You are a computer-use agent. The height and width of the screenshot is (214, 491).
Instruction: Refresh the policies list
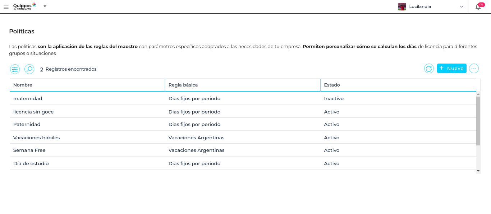[x=429, y=69]
